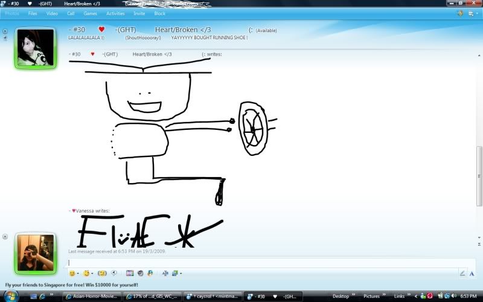This screenshot has width=483, height=302.
Task: Click the Block button
Action: pyautogui.click(x=159, y=13)
